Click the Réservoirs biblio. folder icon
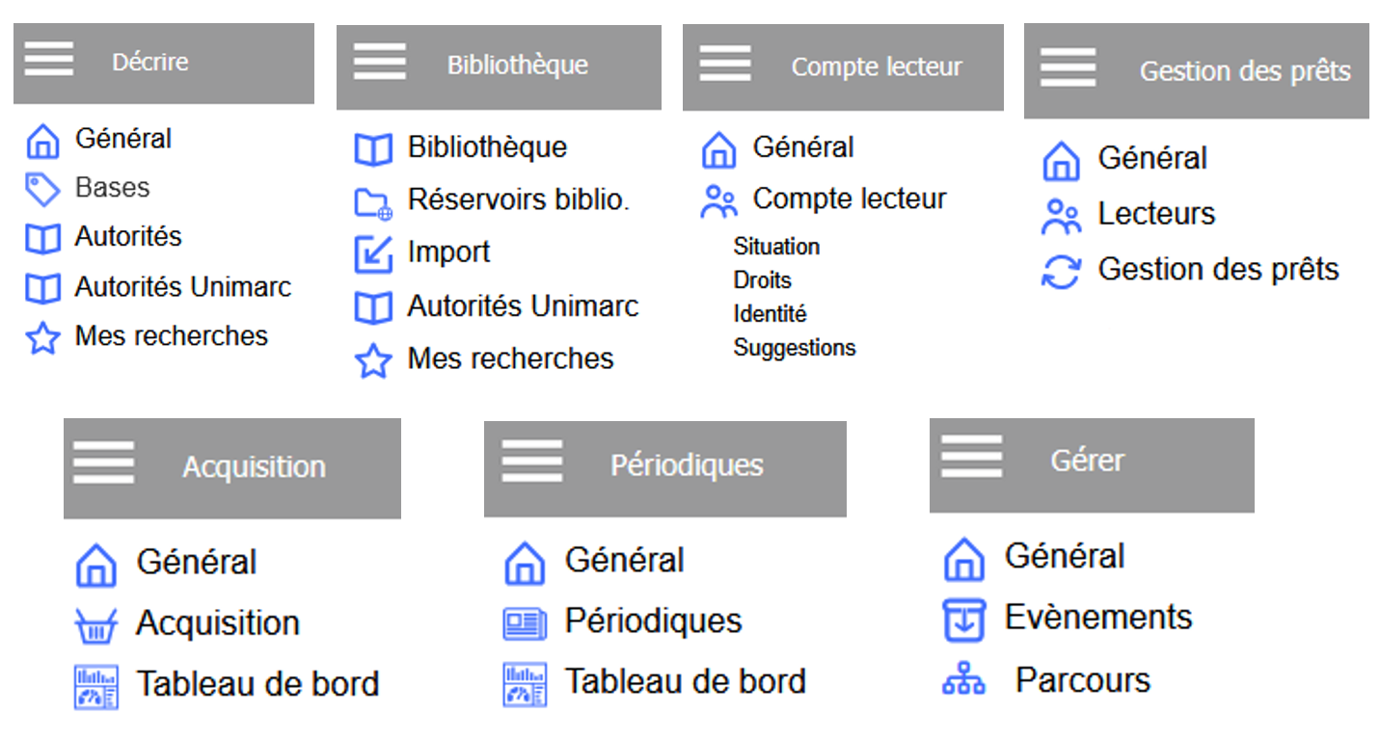Viewport: 1380px width, 741px height. click(373, 202)
